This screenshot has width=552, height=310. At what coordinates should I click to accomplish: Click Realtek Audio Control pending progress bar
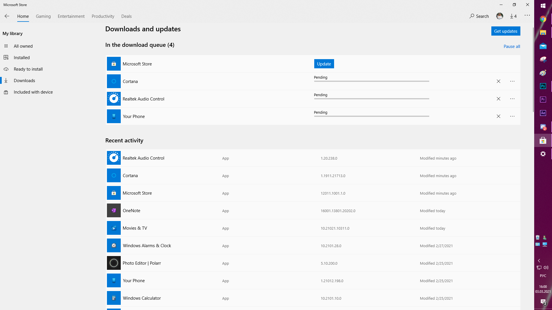pyautogui.click(x=371, y=99)
